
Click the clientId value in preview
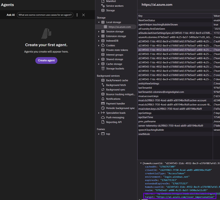(x=185, y=170)
